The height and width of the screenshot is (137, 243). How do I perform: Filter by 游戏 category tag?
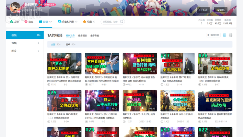[68, 44]
